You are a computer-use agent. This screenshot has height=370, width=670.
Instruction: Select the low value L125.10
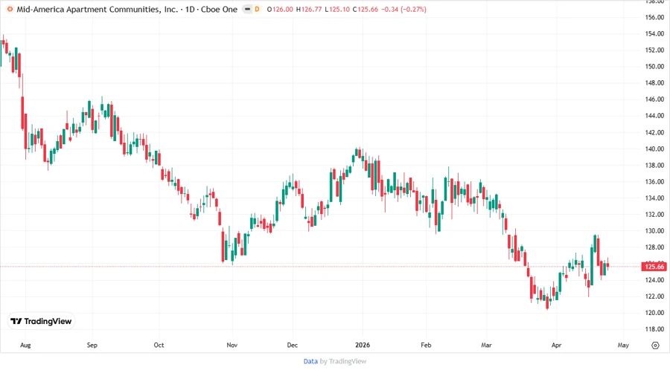point(337,10)
